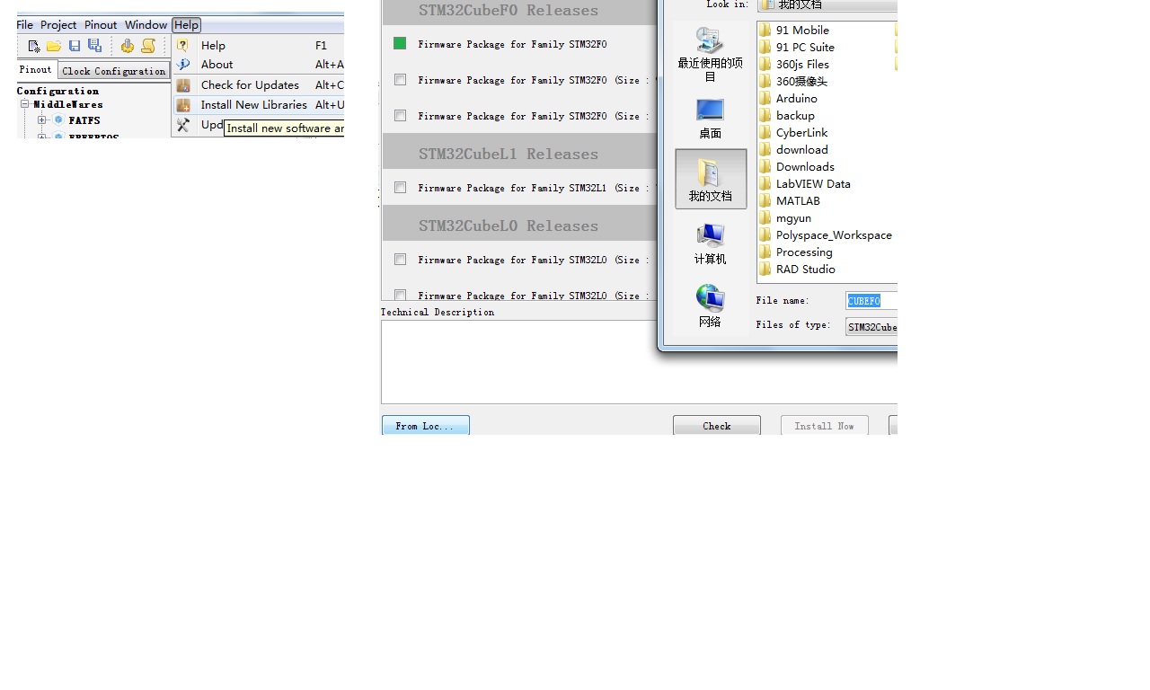
Task: Open the File menu
Action: click(25, 25)
